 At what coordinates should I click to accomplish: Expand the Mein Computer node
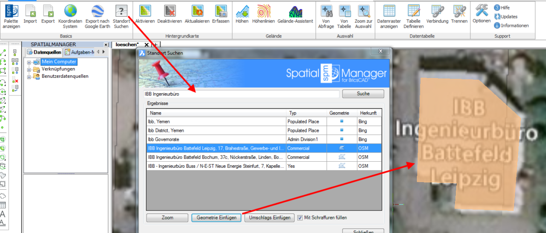pyautogui.click(x=29, y=62)
